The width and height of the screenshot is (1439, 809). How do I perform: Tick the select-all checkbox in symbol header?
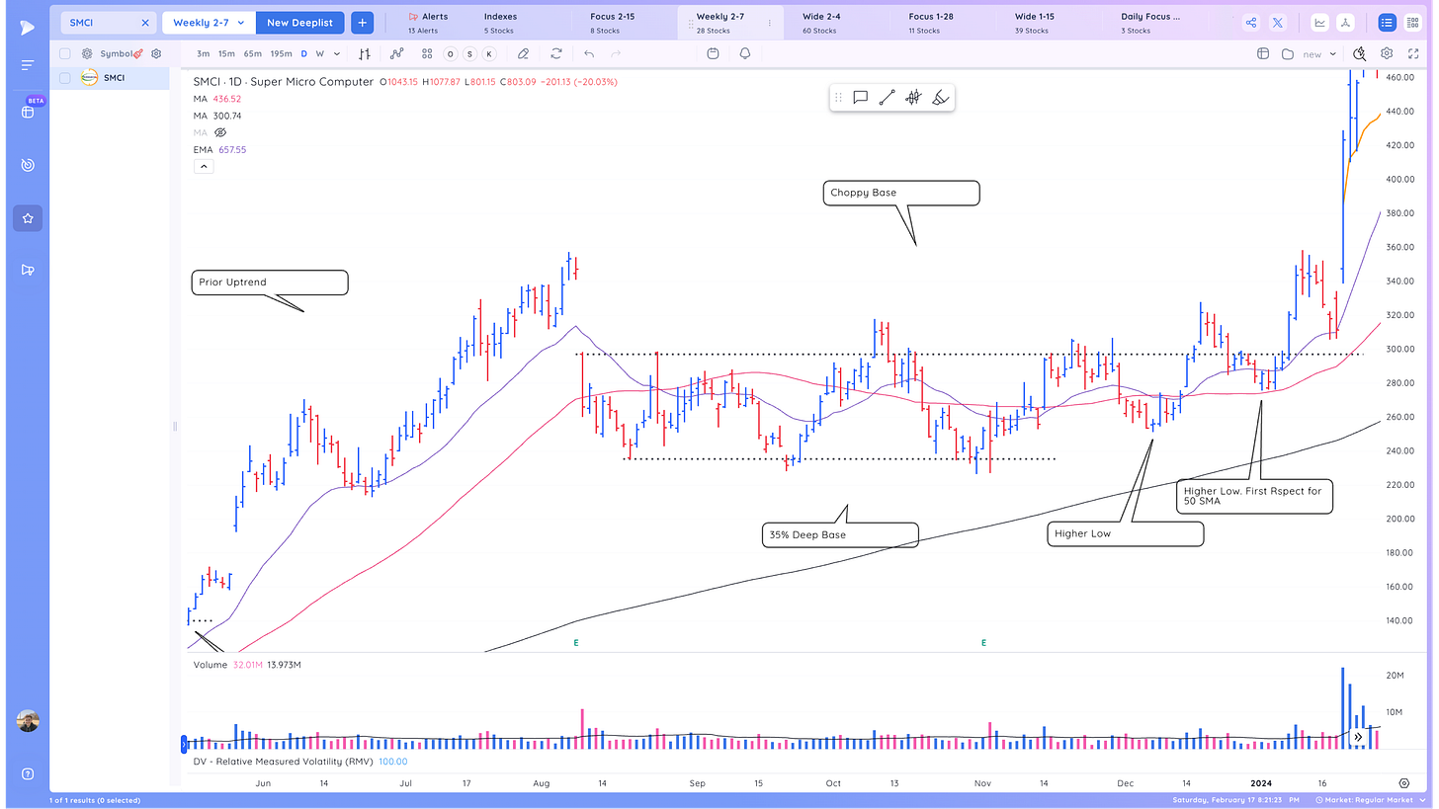pos(65,54)
